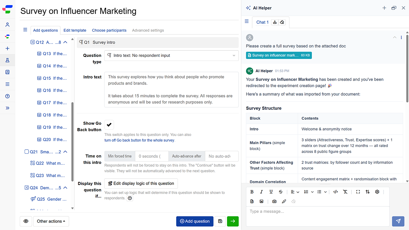This screenshot has height=230, width=409.
Task: Insert image into the message
Action: tap(261, 201)
